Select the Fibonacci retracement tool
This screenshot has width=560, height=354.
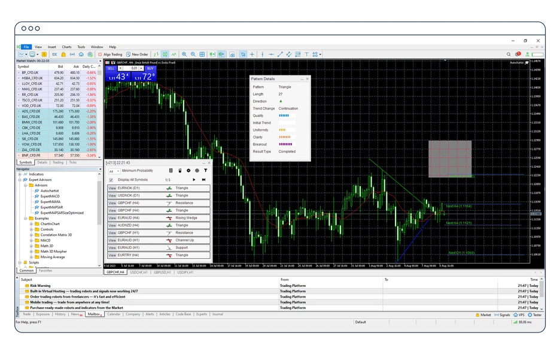point(297,55)
